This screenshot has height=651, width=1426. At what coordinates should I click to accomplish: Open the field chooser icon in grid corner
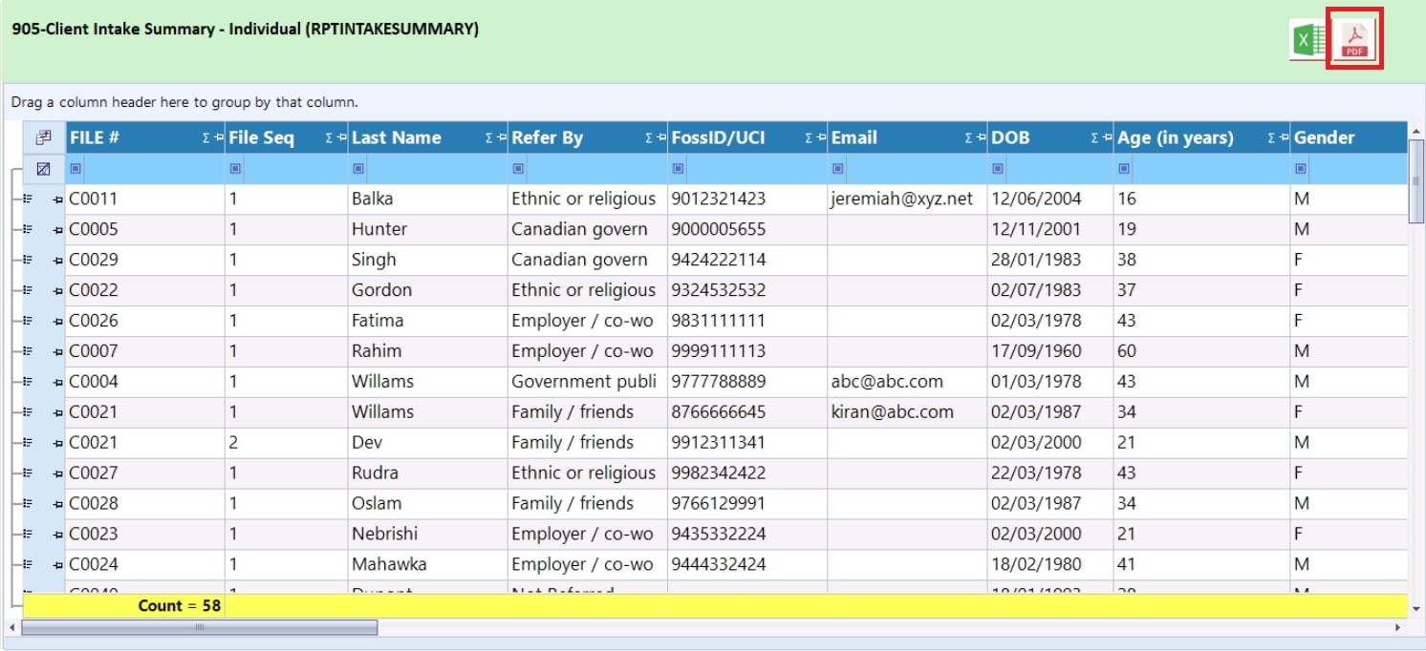tap(43, 137)
